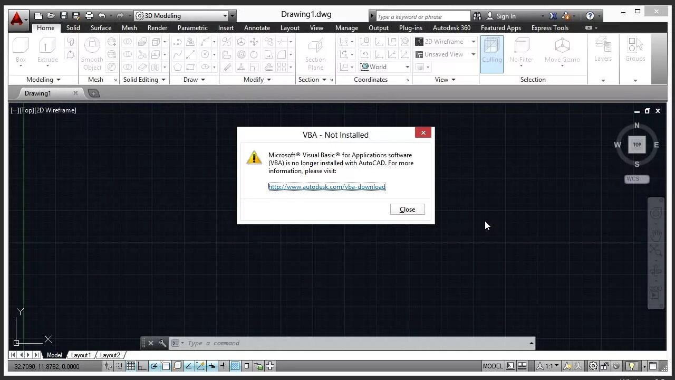The image size is (675, 380).
Task: Toggle Polar Tracking in status bar
Action: (x=154, y=366)
